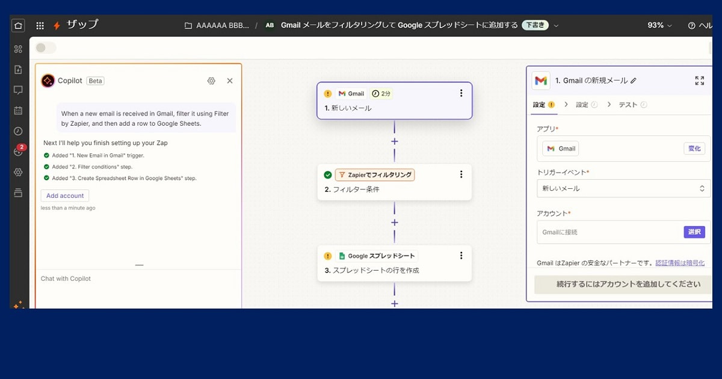The image size is (722, 379).
Task: Expand the step editor panel
Action: click(x=700, y=81)
